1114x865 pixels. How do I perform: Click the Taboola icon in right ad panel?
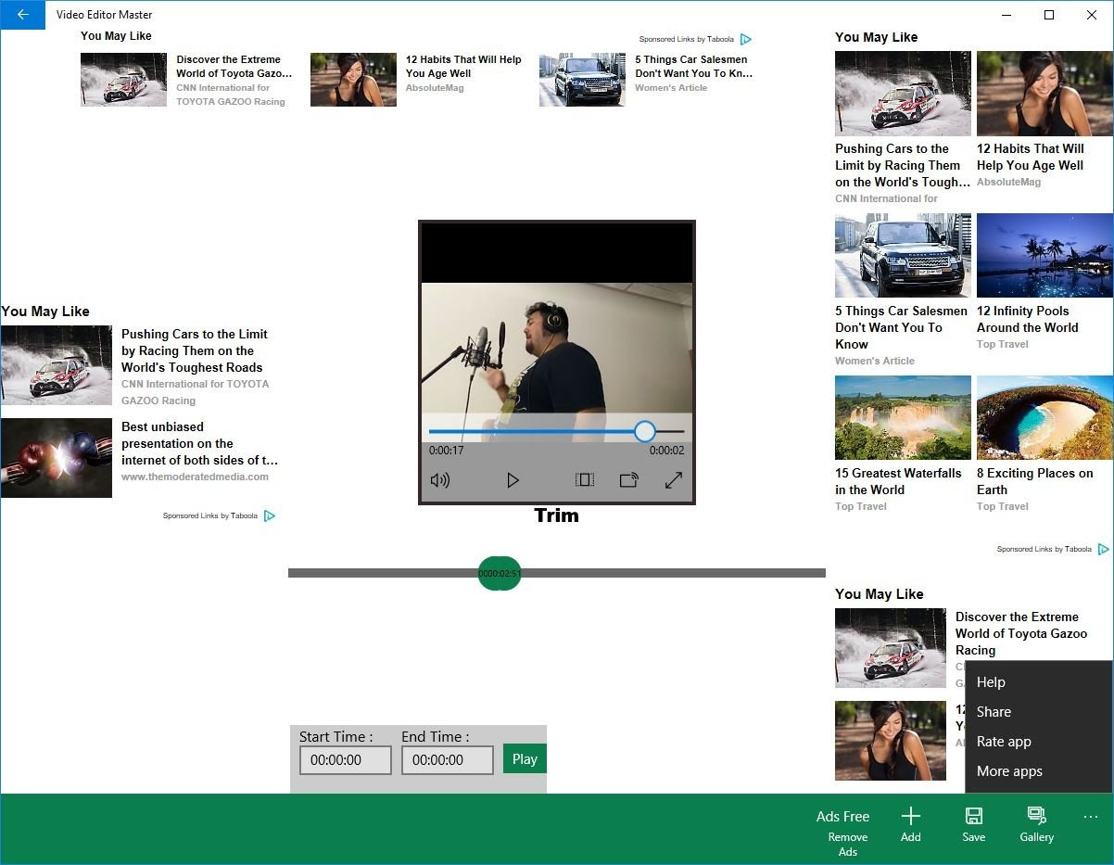tap(1104, 549)
